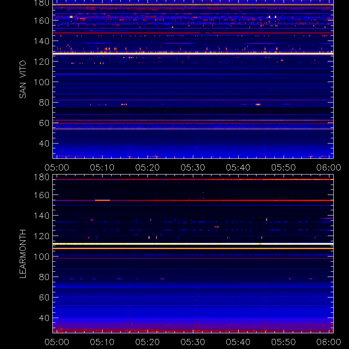Select the 100 tick label on SAN VITO plot
The height and width of the screenshot is (349, 349).
(x=41, y=82)
